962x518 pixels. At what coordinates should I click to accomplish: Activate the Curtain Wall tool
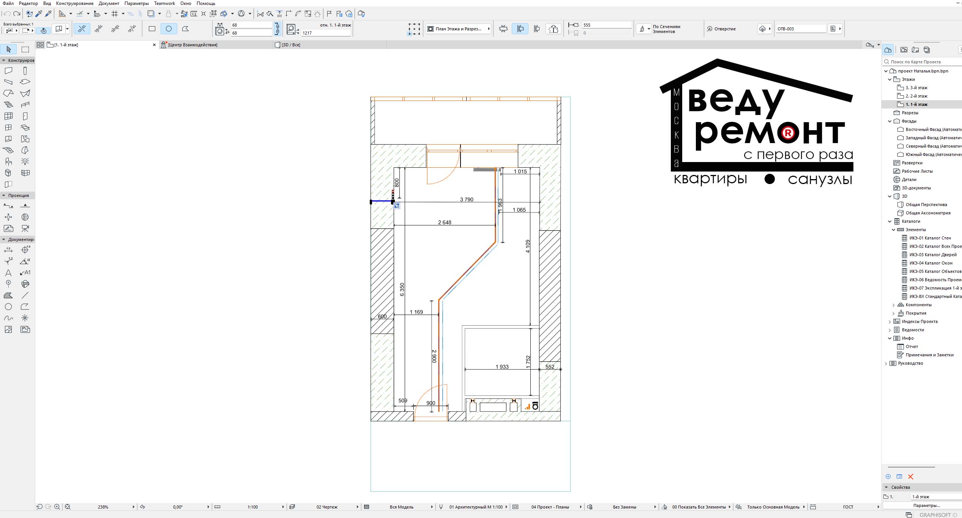pyautogui.click(x=8, y=116)
